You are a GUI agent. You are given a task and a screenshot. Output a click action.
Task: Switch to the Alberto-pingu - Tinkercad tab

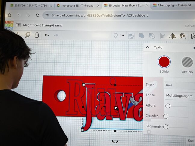pos(172,5)
